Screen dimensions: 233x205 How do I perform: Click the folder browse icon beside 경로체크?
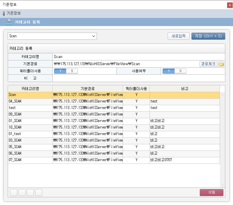(221, 64)
